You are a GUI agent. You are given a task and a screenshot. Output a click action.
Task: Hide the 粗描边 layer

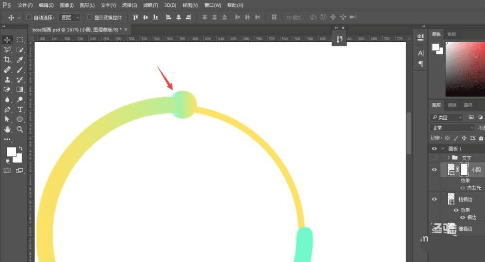pos(434,199)
